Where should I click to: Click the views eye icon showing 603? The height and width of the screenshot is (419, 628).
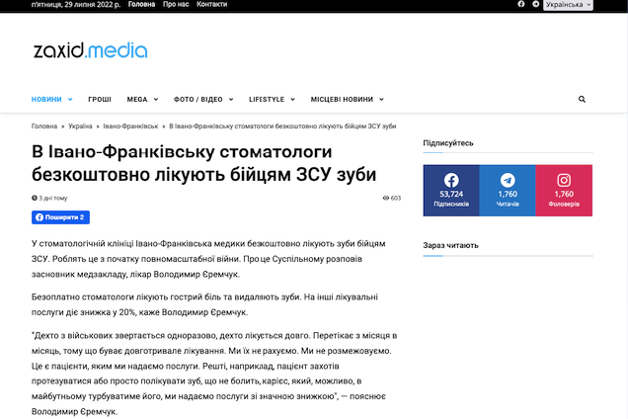[386, 199]
